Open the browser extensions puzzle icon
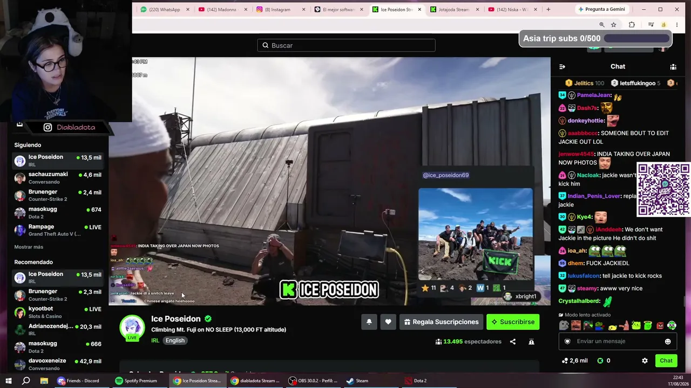 coord(632,25)
